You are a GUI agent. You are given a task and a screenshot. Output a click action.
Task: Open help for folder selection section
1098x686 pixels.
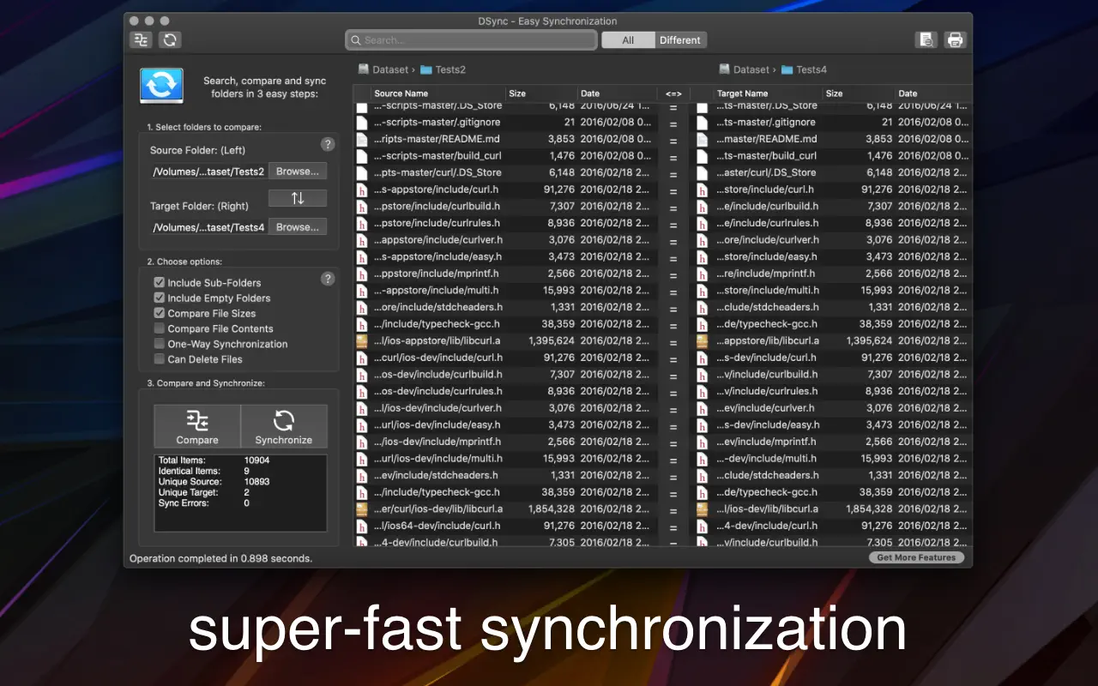[327, 144]
